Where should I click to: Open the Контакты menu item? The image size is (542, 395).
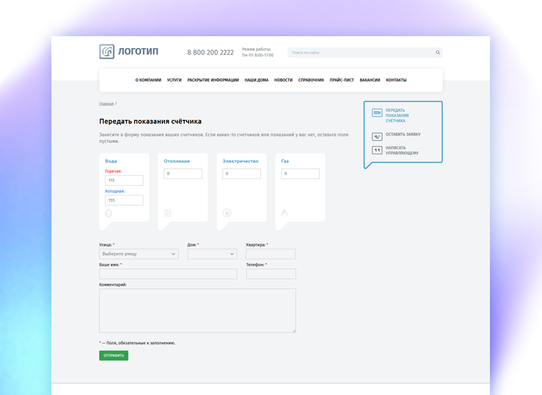396,80
